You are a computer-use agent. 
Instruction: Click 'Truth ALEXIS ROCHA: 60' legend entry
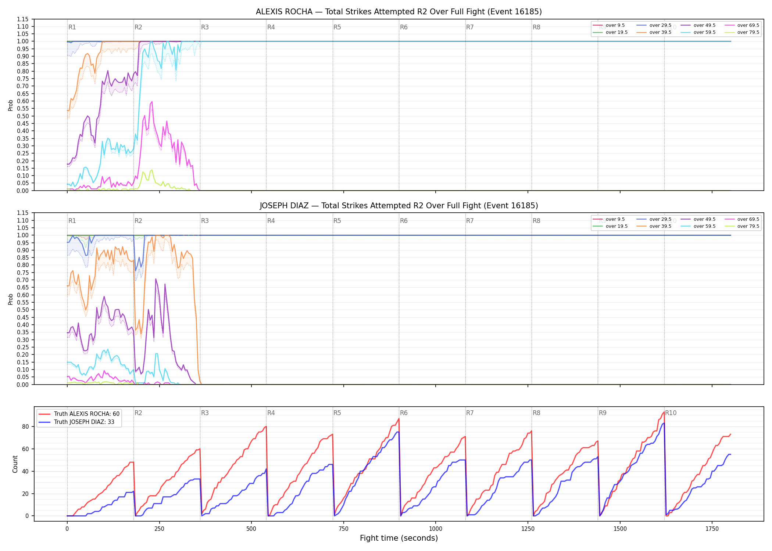[x=79, y=414]
